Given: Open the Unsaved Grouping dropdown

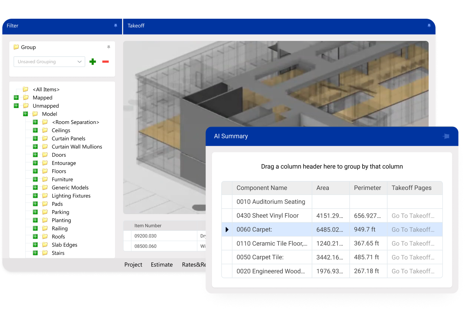Looking at the screenshot, I should [49, 62].
